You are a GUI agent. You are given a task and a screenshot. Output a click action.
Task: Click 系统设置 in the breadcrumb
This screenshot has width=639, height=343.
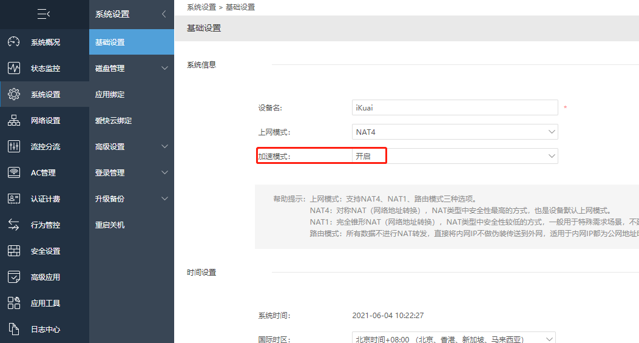pyautogui.click(x=201, y=7)
